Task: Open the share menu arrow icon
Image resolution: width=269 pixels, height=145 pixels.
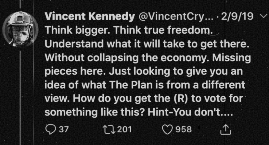Action: click(x=225, y=129)
